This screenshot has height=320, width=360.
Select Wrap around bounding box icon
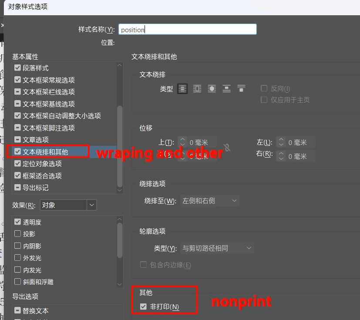pos(197,89)
